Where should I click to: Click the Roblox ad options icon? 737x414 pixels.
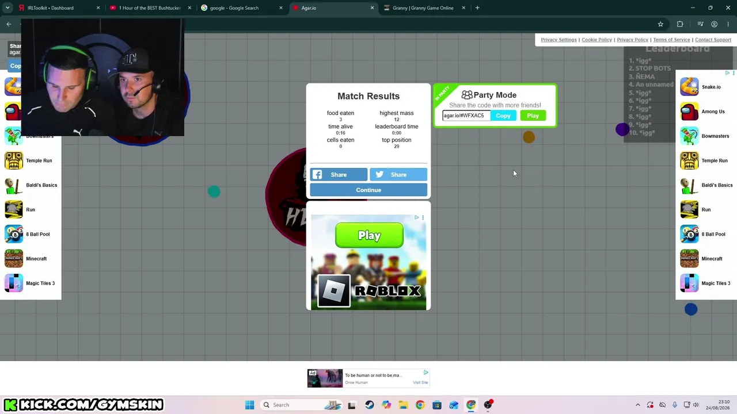(x=423, y=217)
